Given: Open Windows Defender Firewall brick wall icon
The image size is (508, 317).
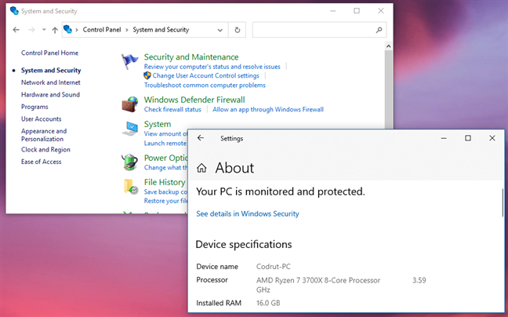Looking at the screenshot, I should click(x=130, y=104).
